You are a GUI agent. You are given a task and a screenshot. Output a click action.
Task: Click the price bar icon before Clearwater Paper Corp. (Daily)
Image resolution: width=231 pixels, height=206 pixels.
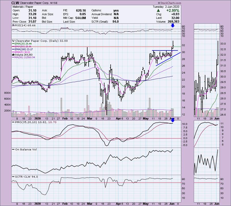tap(13, 41)
